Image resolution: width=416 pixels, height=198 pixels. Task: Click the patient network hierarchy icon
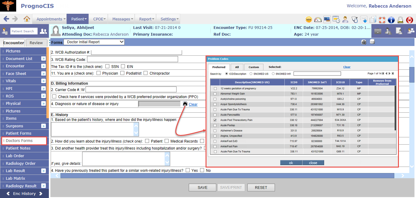[410, 31]
